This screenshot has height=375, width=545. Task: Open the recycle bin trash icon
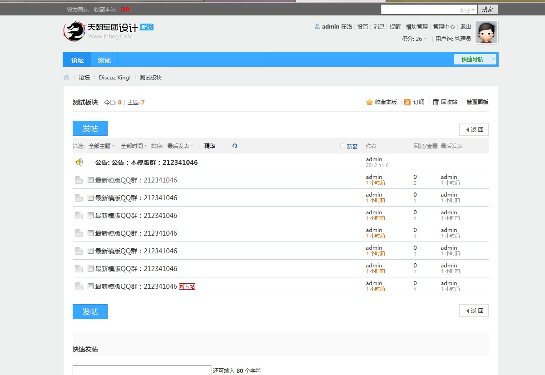click(x=436, y=102)
